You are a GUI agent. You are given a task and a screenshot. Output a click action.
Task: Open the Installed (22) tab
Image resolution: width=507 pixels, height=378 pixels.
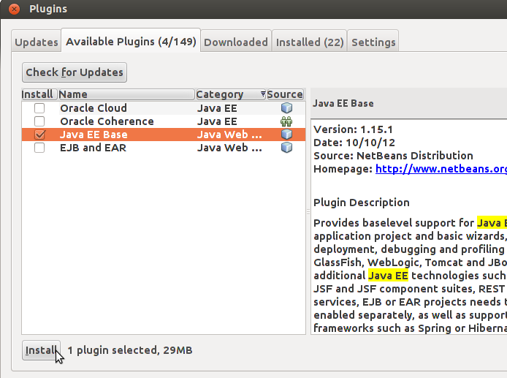(310, 42)
